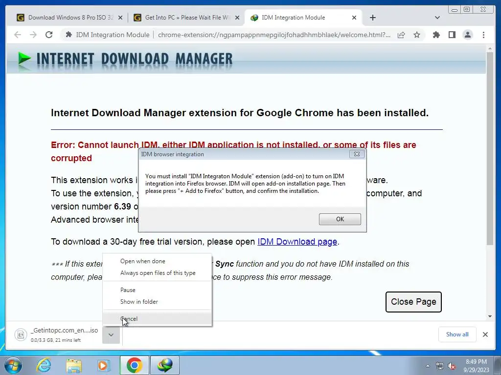Click OK in IDM browser integration dialog
This screenshot has height=375, width=501.
(x=340, y=219)
